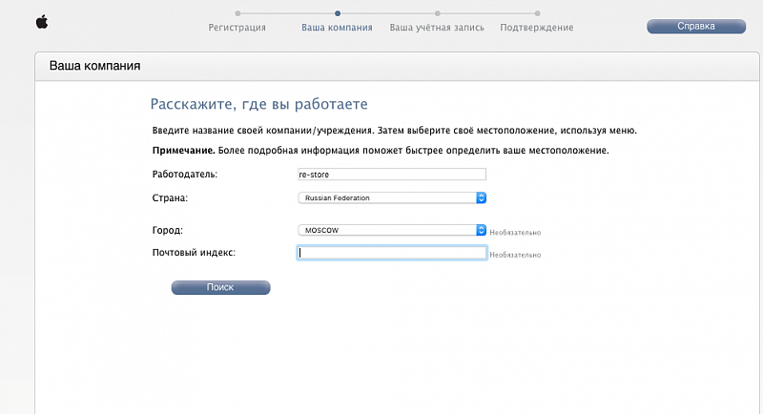Click the bold Примечание note text
763x414 pixels.
[183, 151]
